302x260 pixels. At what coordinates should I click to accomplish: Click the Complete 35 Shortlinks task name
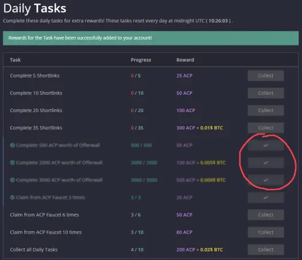[x=36, y=128]
